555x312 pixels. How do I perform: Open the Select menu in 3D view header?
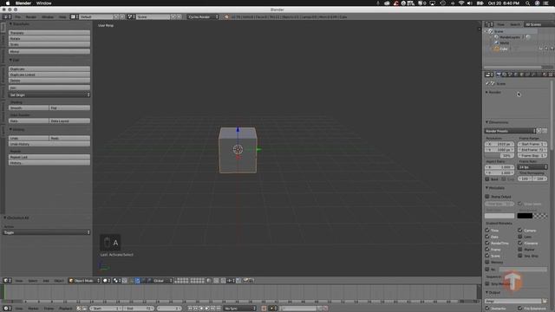click(33, 281)
